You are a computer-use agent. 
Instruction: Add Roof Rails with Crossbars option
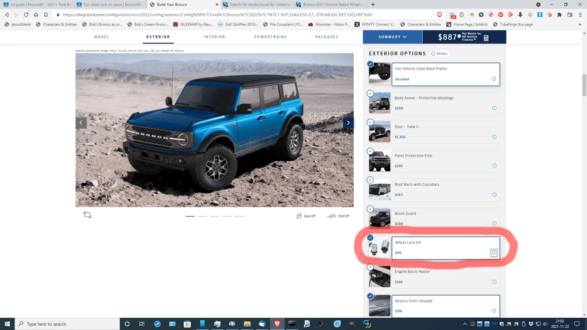tap(370, 180)
